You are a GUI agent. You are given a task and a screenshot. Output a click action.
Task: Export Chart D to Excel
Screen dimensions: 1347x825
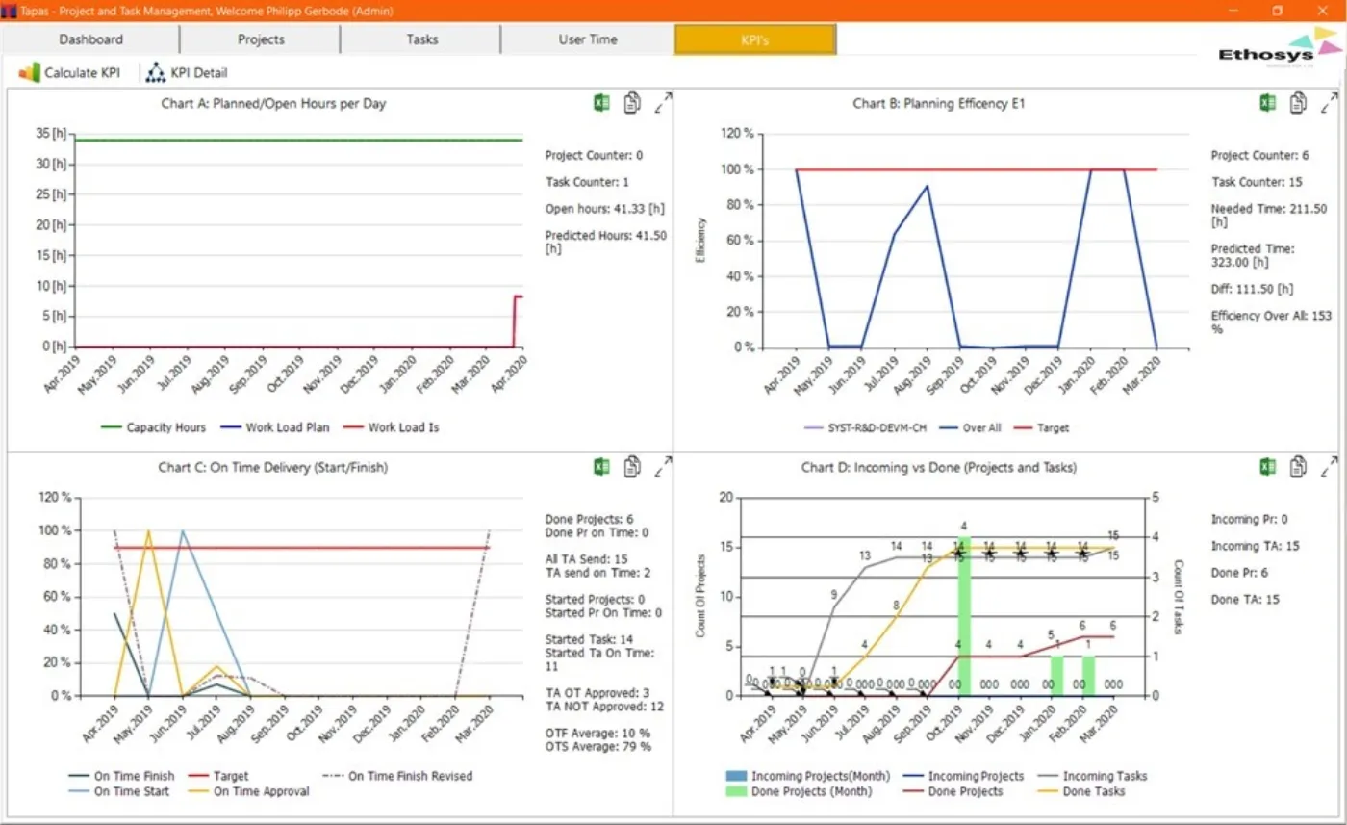1268,467
